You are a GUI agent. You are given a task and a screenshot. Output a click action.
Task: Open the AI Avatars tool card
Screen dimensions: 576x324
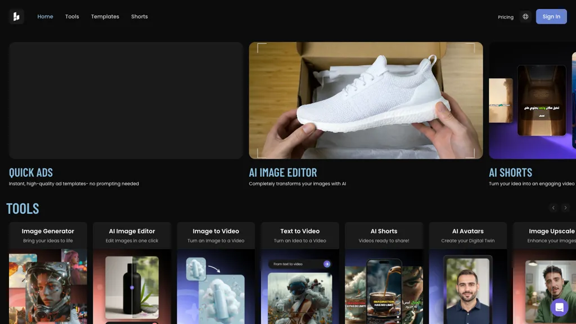tap(467, 273)
